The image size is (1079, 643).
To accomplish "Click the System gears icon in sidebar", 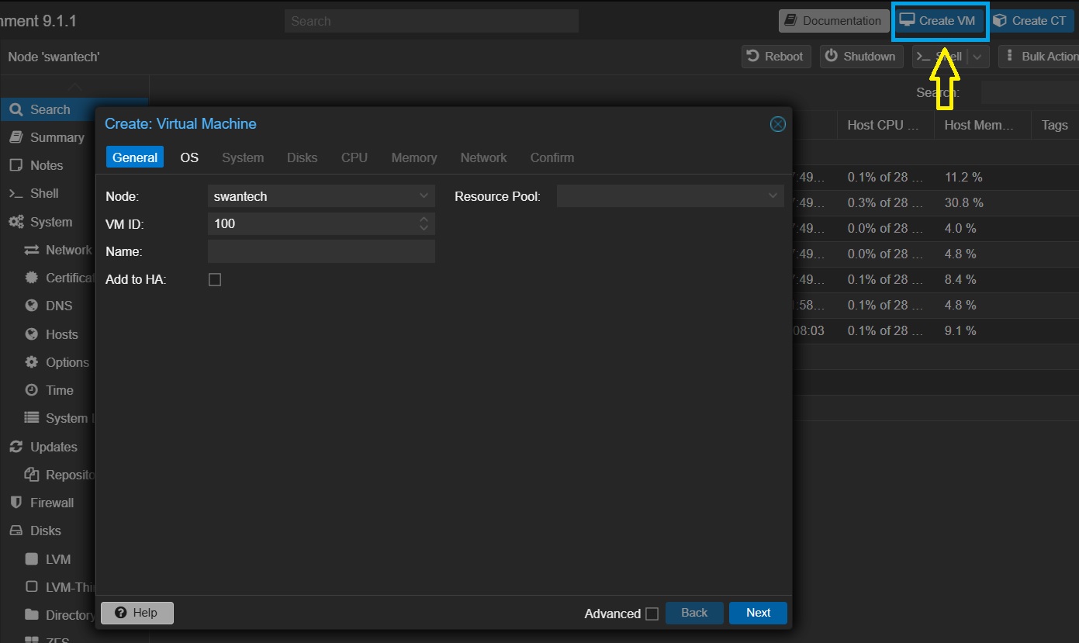I will 16,222.
